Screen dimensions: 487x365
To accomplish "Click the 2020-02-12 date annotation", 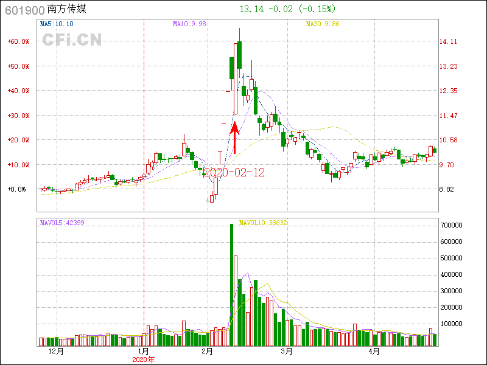I will pos(234,173).
